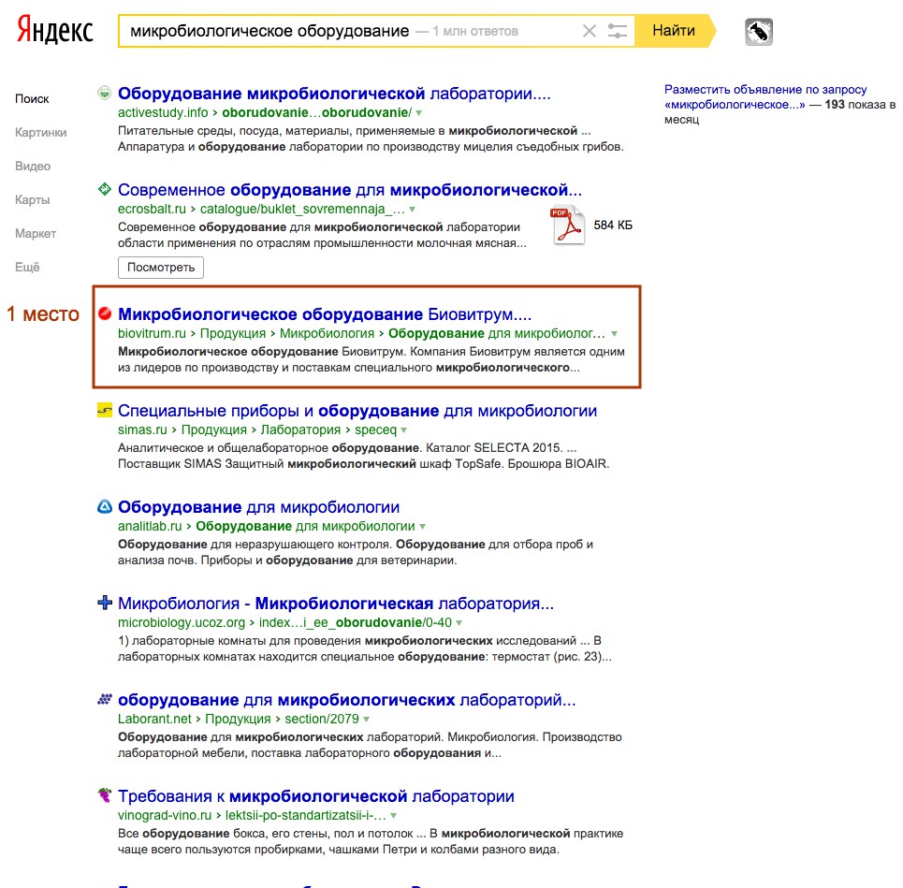
Task: Click the Яндекс logo
Action: point(54,30)
